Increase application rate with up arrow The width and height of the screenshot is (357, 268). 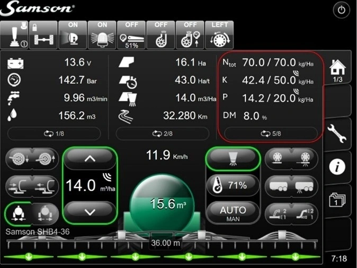tap(89, 158)
